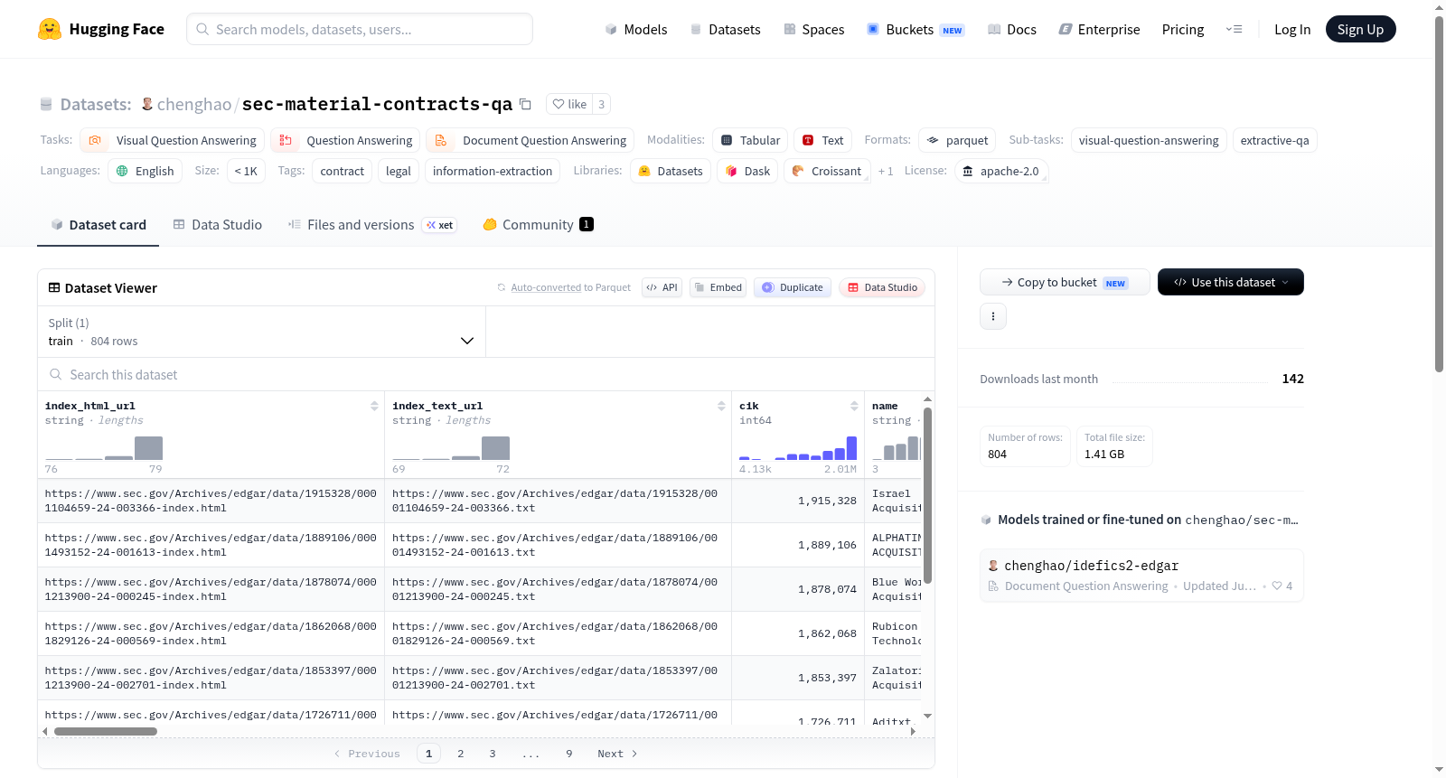The width and height of the screenshot is (1446, 778).
Task: Sort the index_text_url column
Action: pos(721,406)
